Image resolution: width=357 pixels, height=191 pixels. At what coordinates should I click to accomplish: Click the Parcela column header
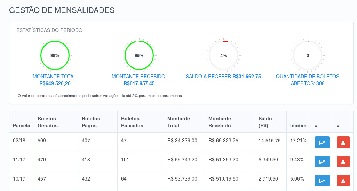coord(22,125)
